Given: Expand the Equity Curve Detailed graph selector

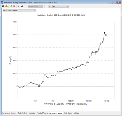Looking at the screenshot, I should [19, 11].
